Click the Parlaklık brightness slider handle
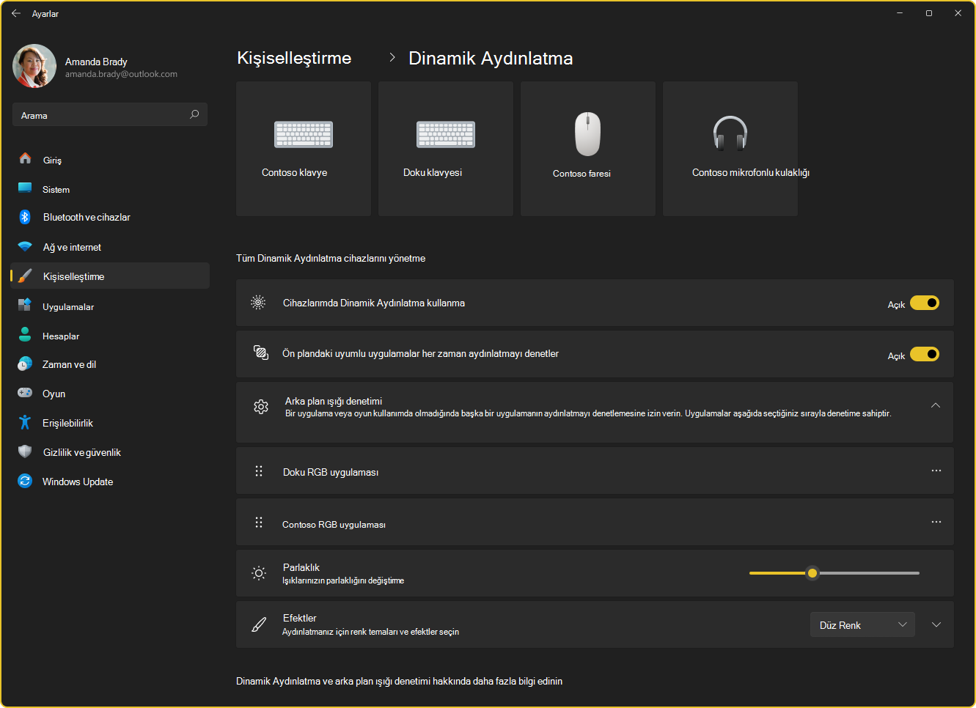Screen dimensions: 976x708 click(812, 573)
